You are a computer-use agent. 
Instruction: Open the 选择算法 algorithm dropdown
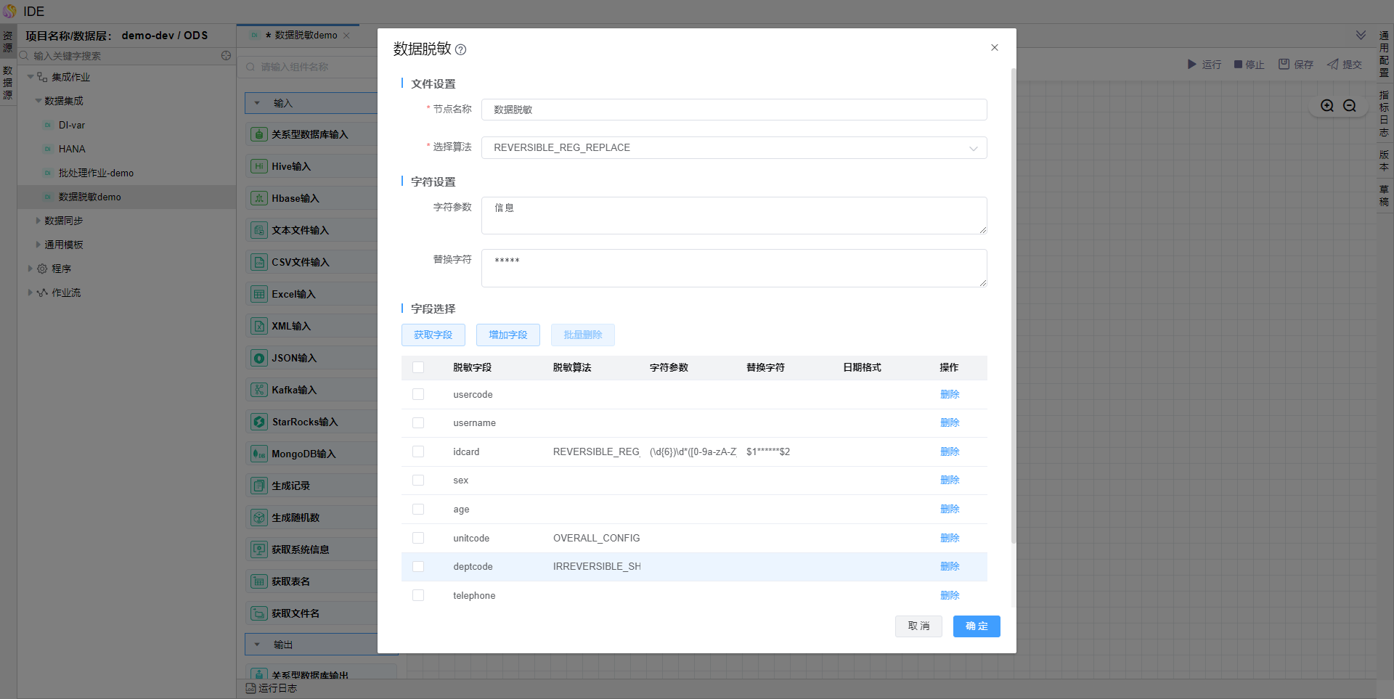[x=733, y=148]
